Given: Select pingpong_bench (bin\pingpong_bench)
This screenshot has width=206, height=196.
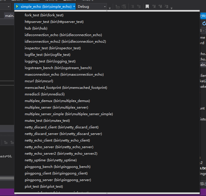Looking at the screenshot, I should coord(107,167).
